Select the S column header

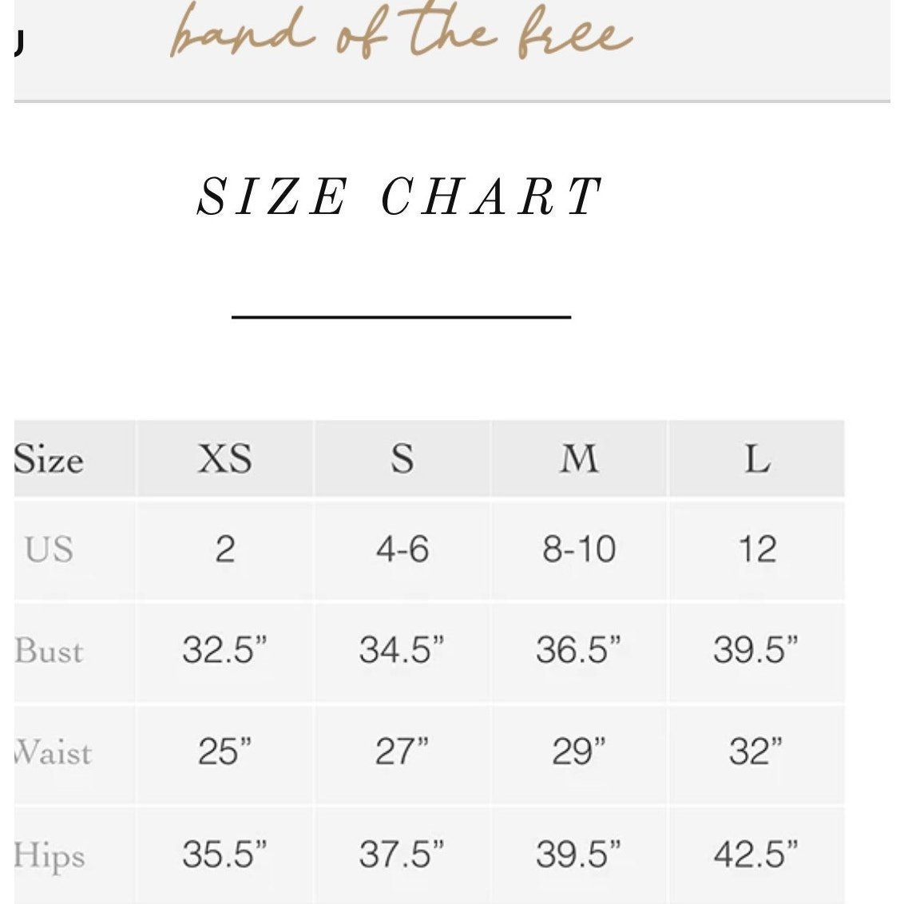click(x=402, y=459)
